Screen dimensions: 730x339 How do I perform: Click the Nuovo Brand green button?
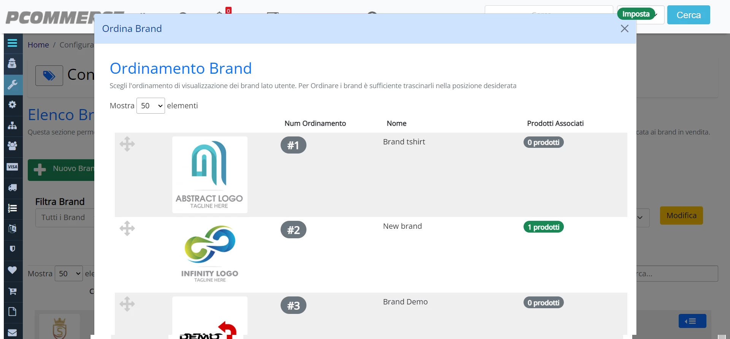(x=61, y=169)
